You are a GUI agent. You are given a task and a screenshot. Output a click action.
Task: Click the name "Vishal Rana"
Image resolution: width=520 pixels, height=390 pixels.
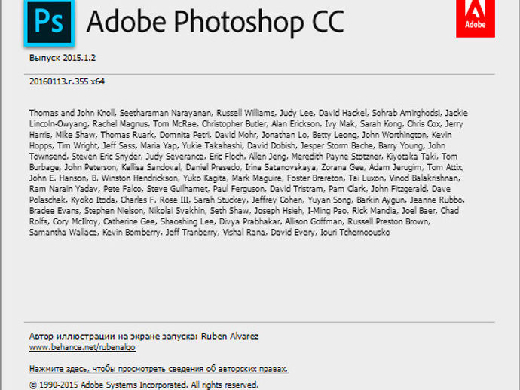[243, 233]
